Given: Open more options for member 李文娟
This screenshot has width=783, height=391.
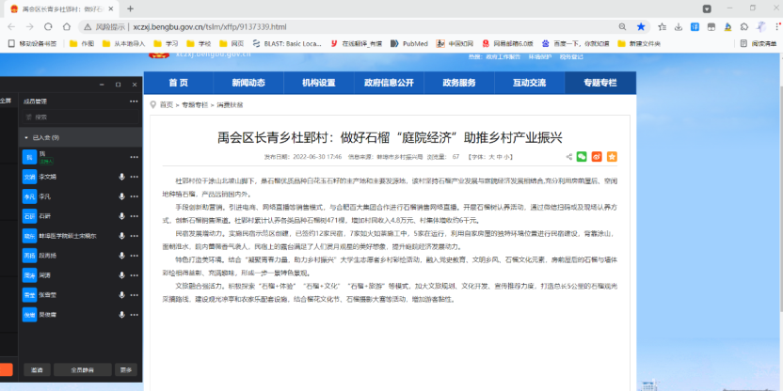Looking at the screenshot, I should (x=134, y=177).
